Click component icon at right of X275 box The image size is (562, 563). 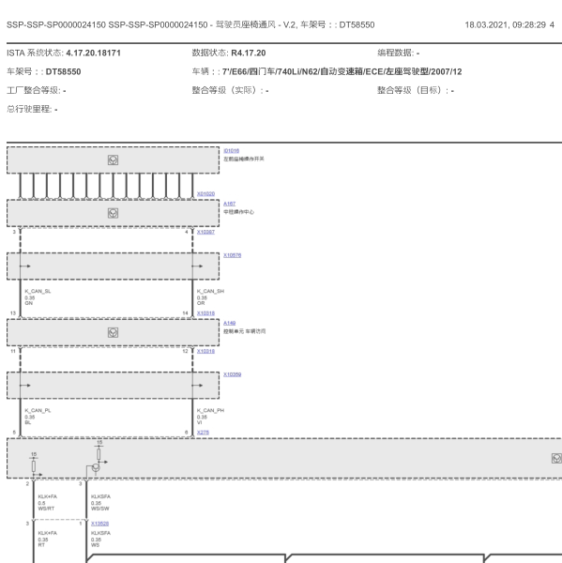[x=556, y=458]
